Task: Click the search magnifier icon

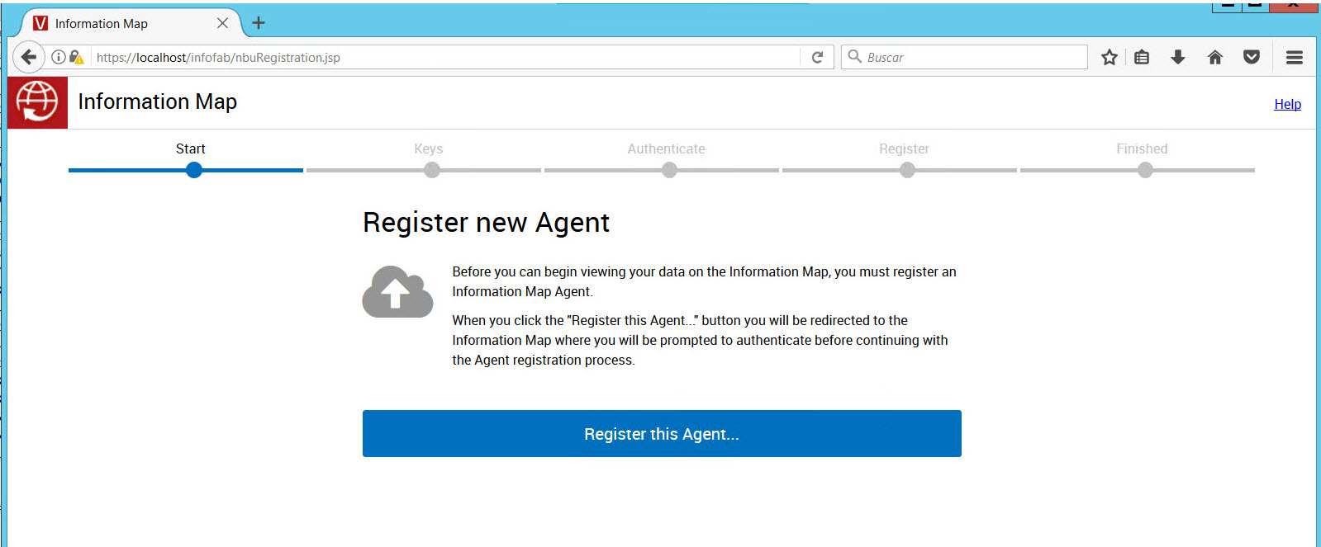Action: point(855,56)
